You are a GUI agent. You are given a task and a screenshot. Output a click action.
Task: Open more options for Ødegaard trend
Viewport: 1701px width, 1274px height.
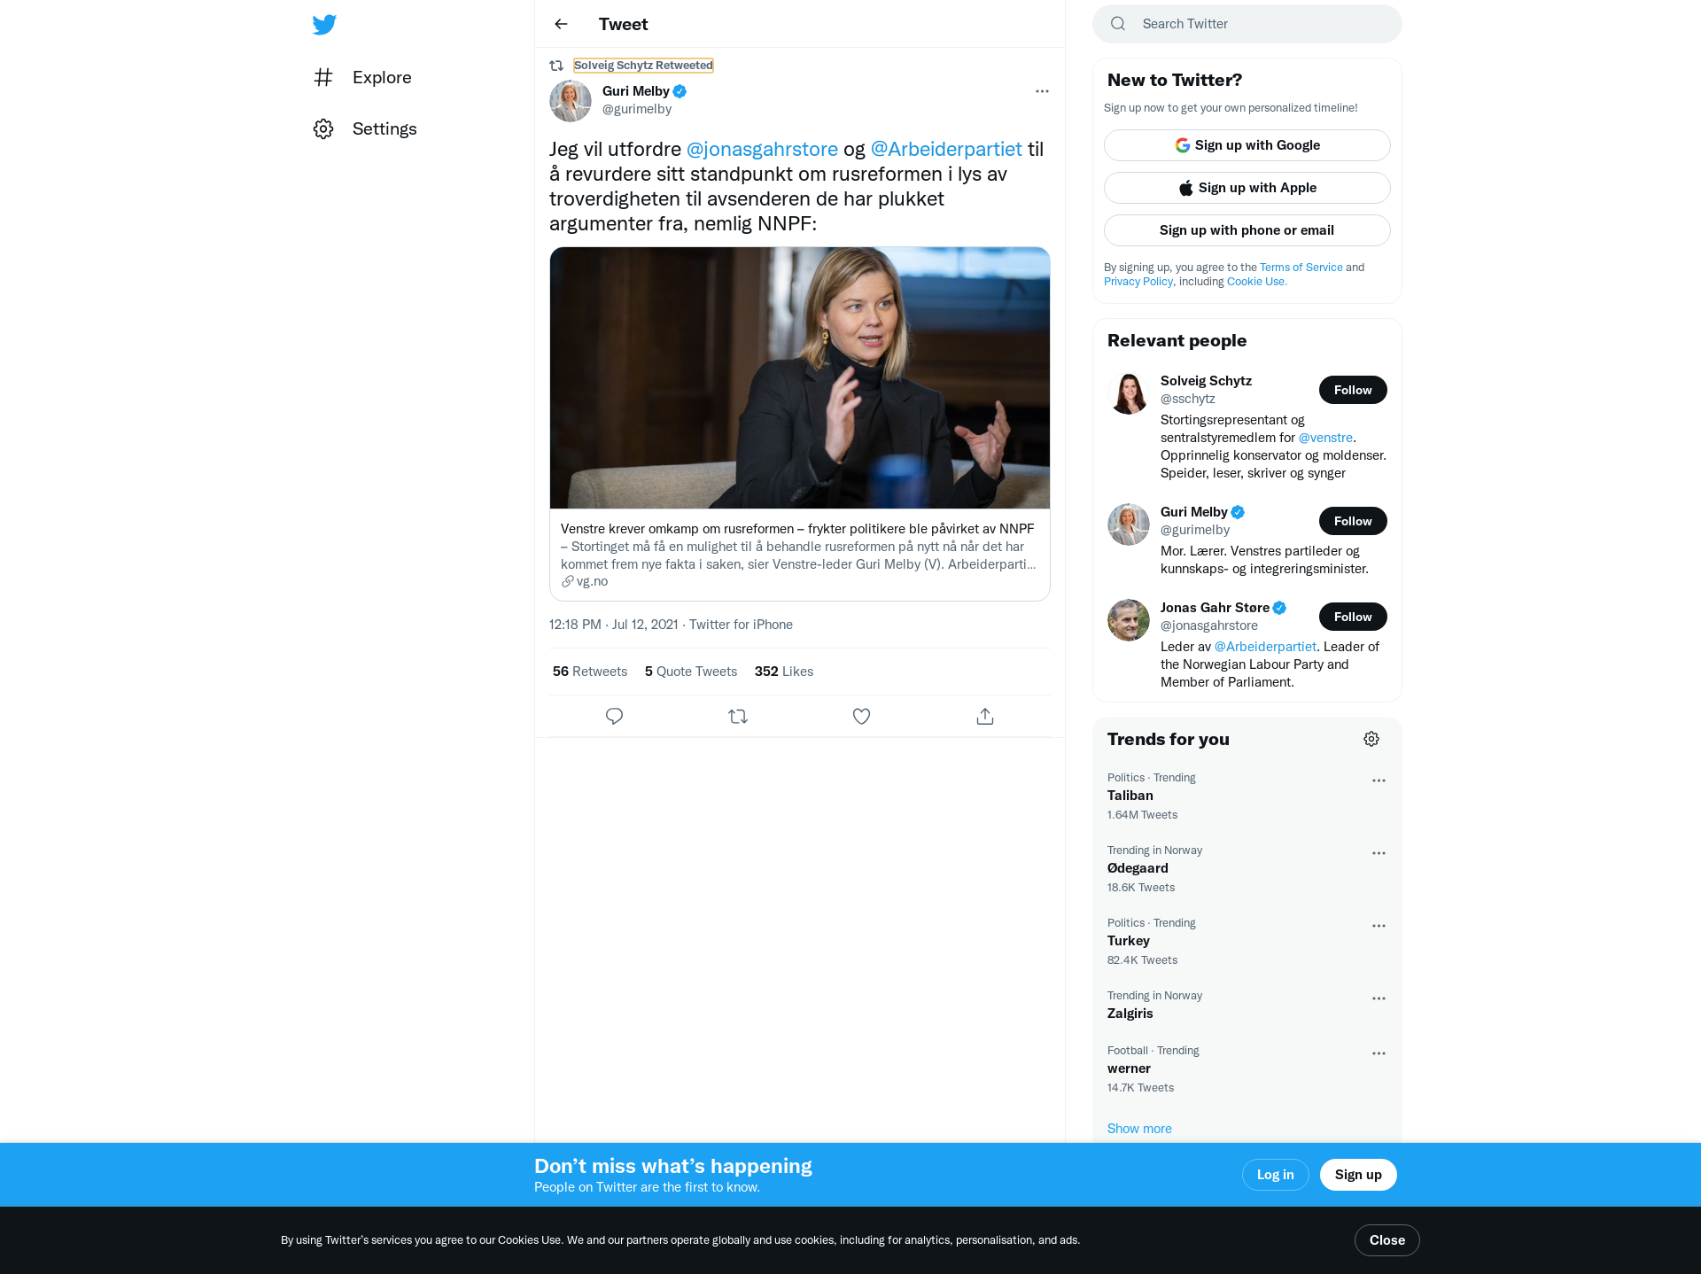point(1379,853)
